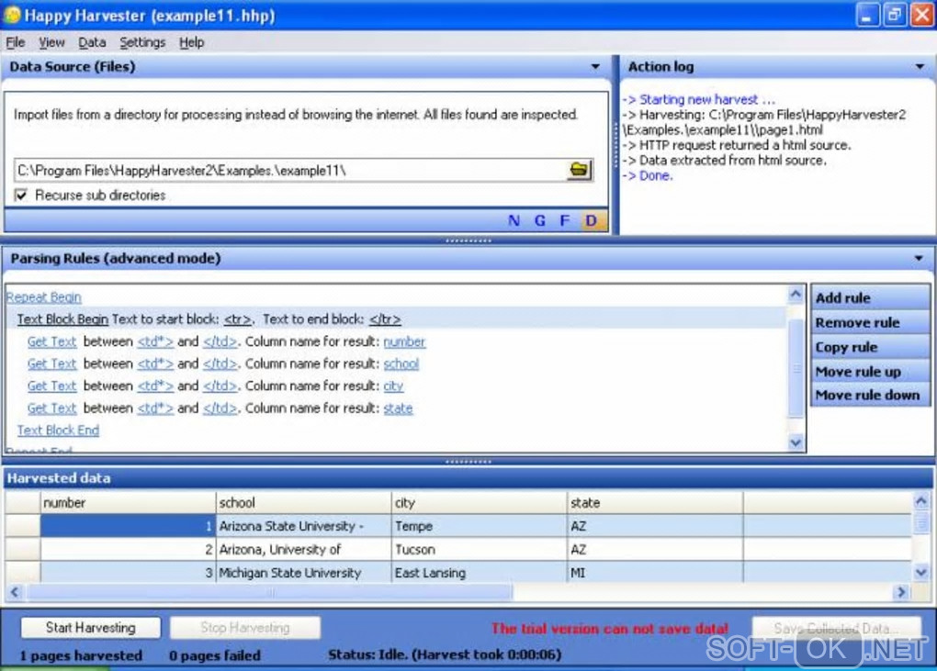Click the Add rule button
Screen dimensions: 937x671
click(x=869, y=297)
